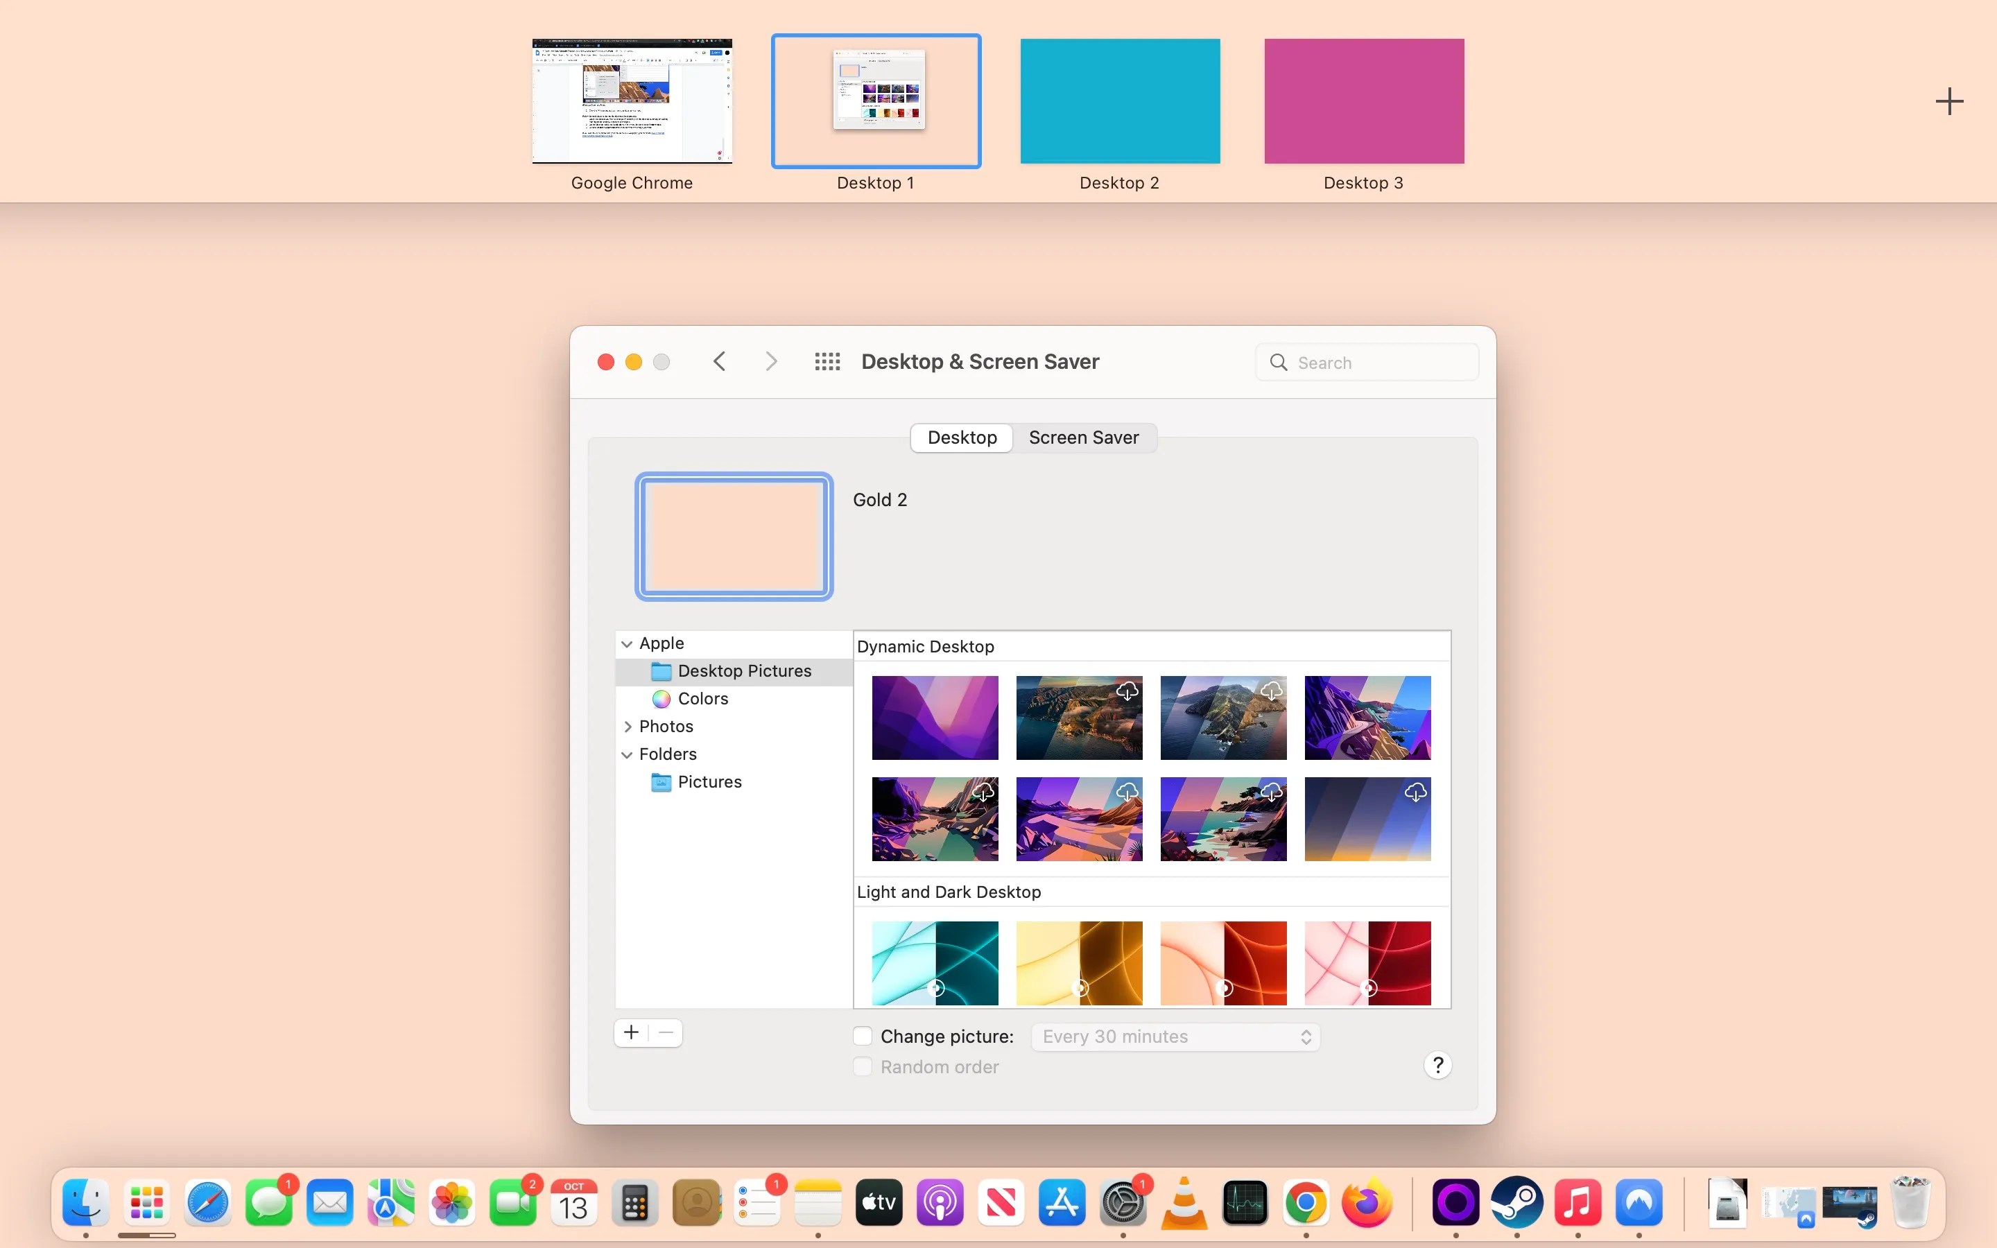The width and height of the screenshot is (1997, 1248).
Task: Open the Music app from the Dock
Action: coord(1577,1203)
